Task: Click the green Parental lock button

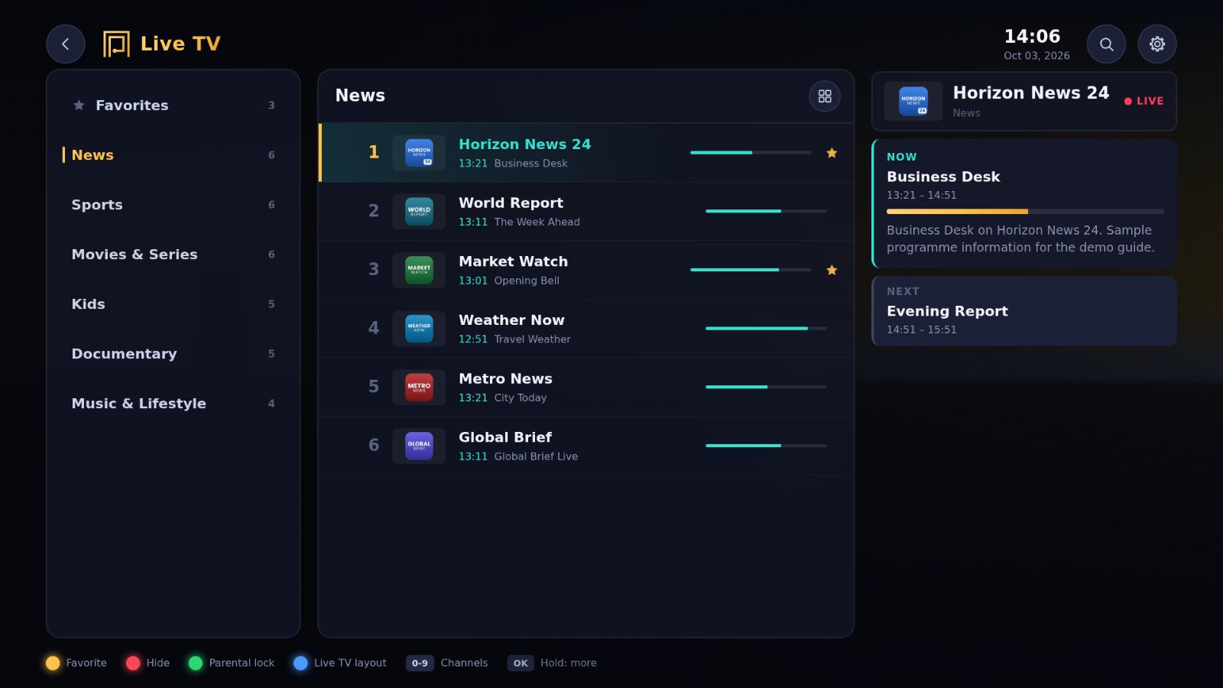Action: pyautogui.click(x=196, y=663)
